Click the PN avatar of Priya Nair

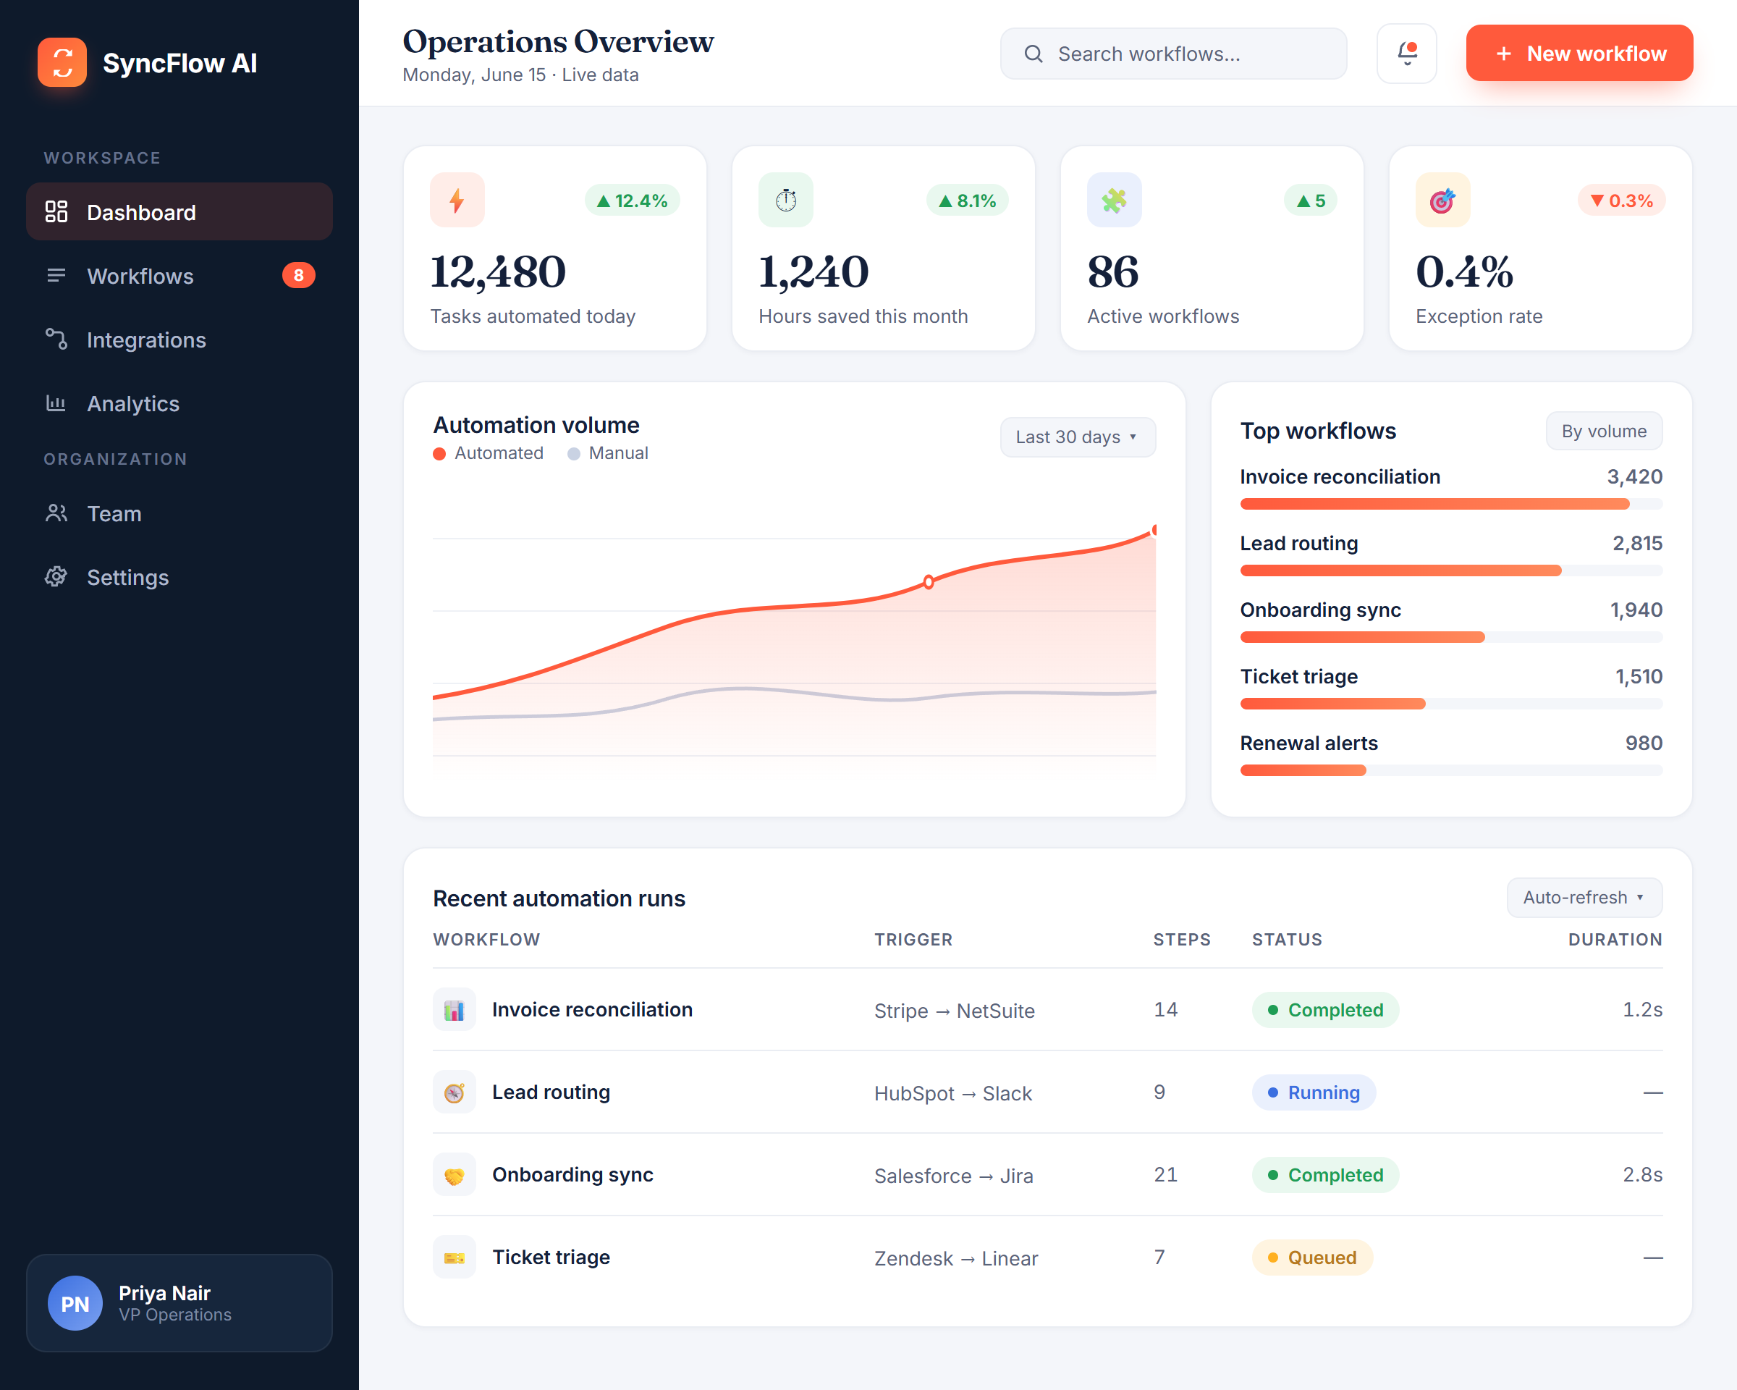tap(75, 1303)
